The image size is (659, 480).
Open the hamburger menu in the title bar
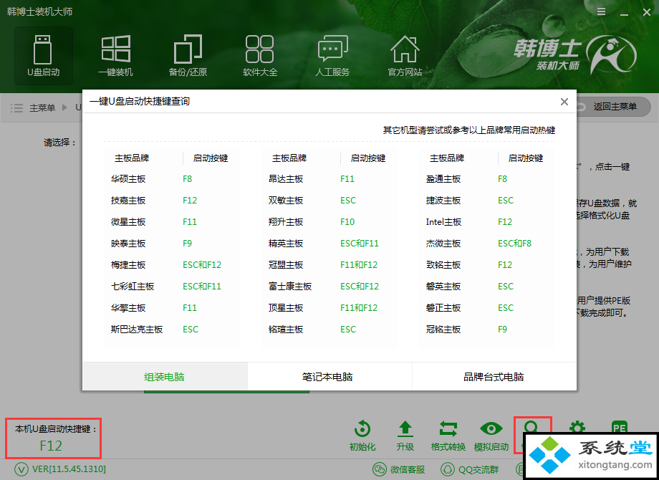602,11
